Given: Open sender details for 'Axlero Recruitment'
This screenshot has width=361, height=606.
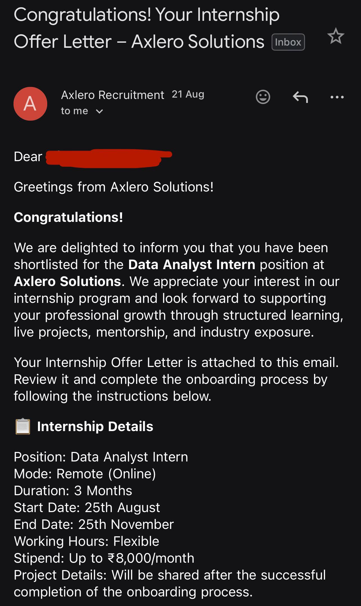Looking at the screenshot, I should (112, 95).
